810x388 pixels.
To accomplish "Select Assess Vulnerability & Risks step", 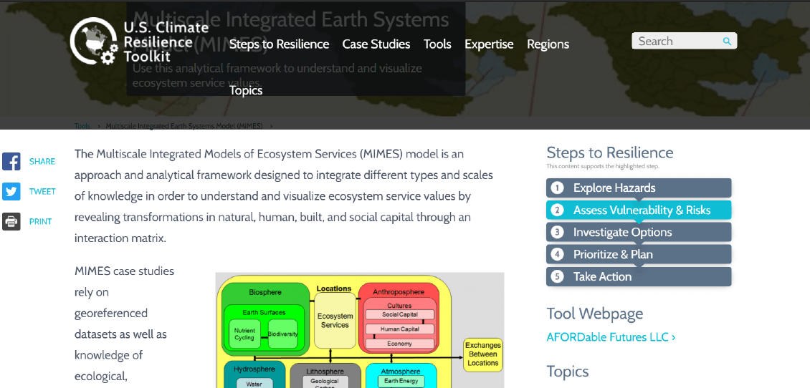I will [x=642, y=210].
